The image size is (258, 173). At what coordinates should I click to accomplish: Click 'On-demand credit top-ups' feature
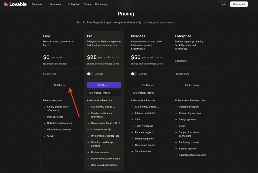[105, 136]
